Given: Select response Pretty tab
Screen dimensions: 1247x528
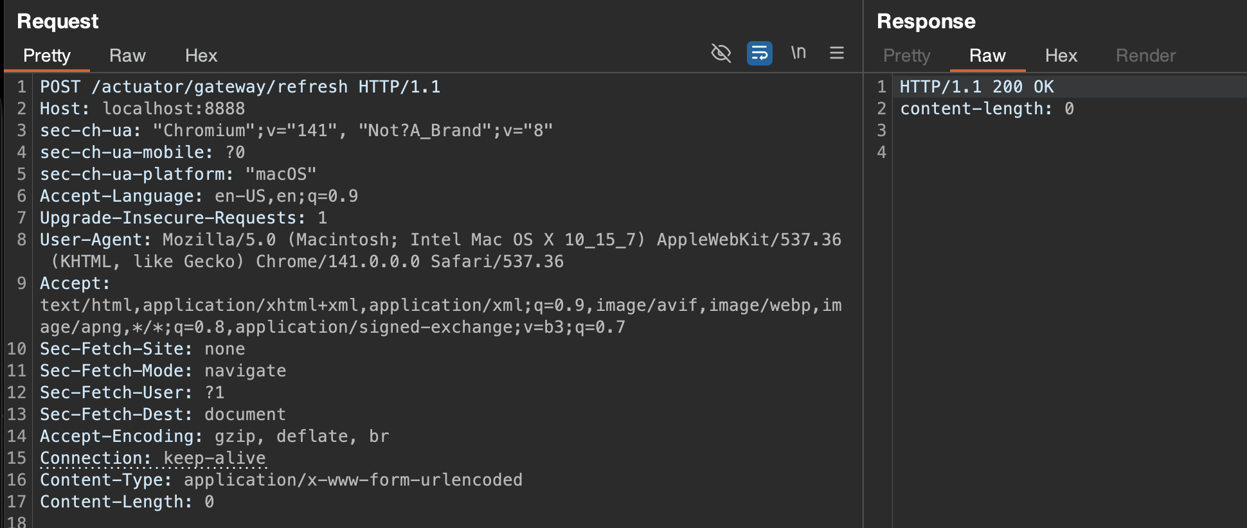Looking at the screenshot, I should click(x=906, y=56).
